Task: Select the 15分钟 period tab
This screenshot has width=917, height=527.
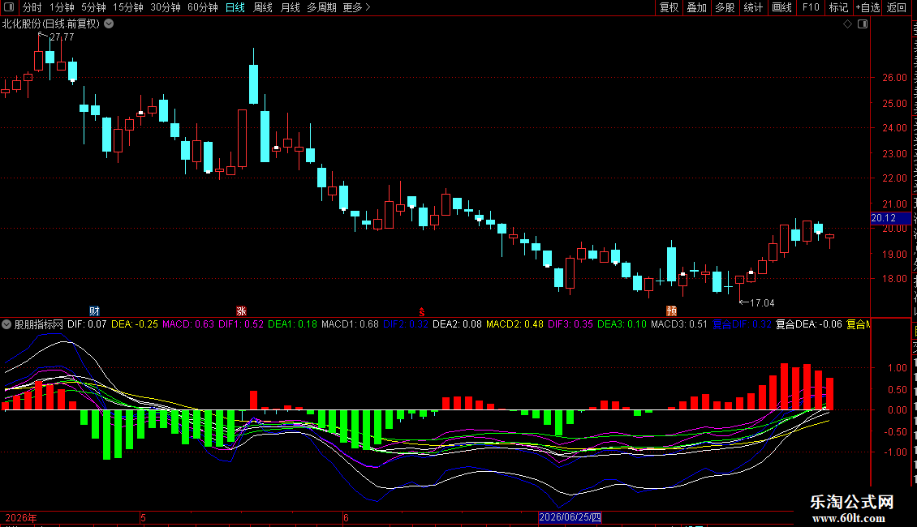Action: coord(128,7)
